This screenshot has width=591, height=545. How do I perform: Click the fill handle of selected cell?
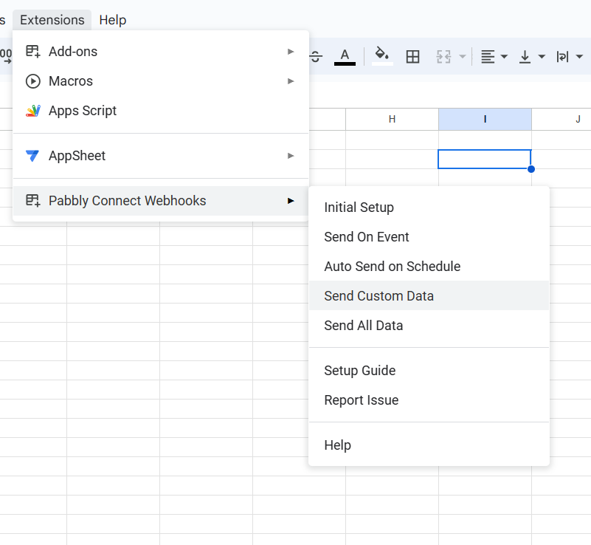point(531,169)
